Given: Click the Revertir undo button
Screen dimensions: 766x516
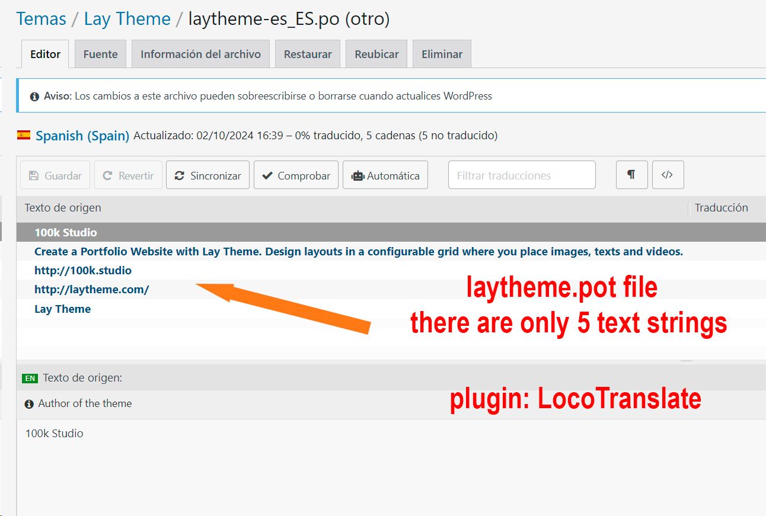Looking at the screenshot, I should (128, 175).
